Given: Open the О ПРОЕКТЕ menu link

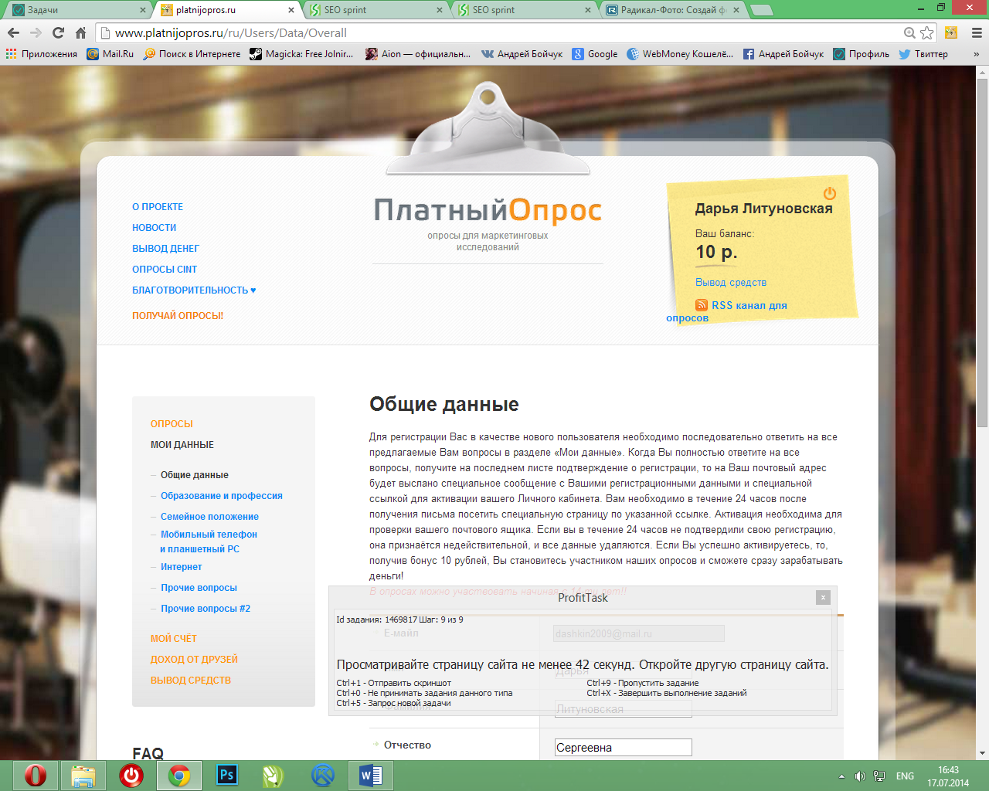Looking at the screenshot, I should 158,207.
